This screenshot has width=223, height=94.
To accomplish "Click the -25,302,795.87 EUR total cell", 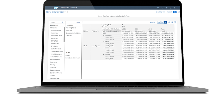I will (167, 33).
